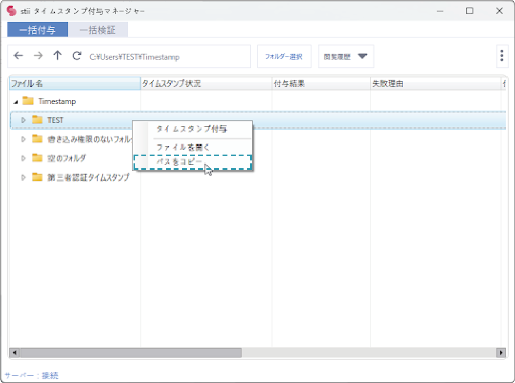
Task: Collapse the Timestamp root folder
Action: [x=16, y=102]
